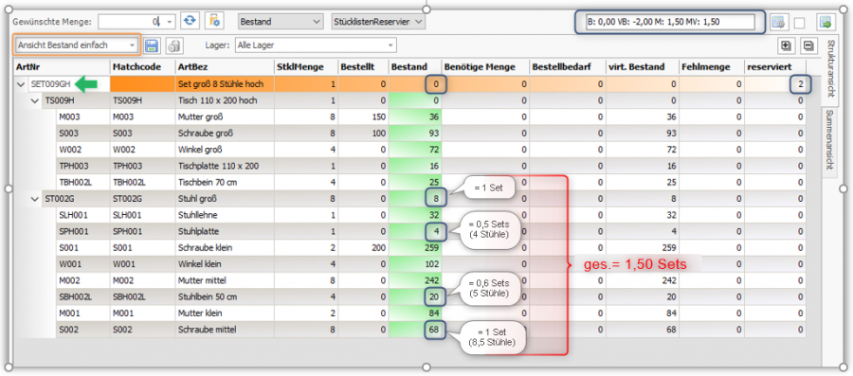The image size is (853, 376).
Task: Sort by the StklMenge column header
Action: (306, 67)
